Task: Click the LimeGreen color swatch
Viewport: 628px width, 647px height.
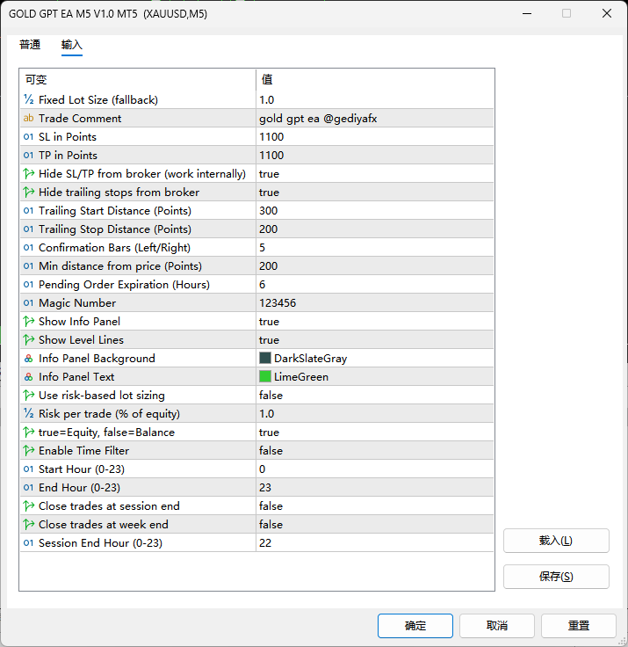Action: 264,376
